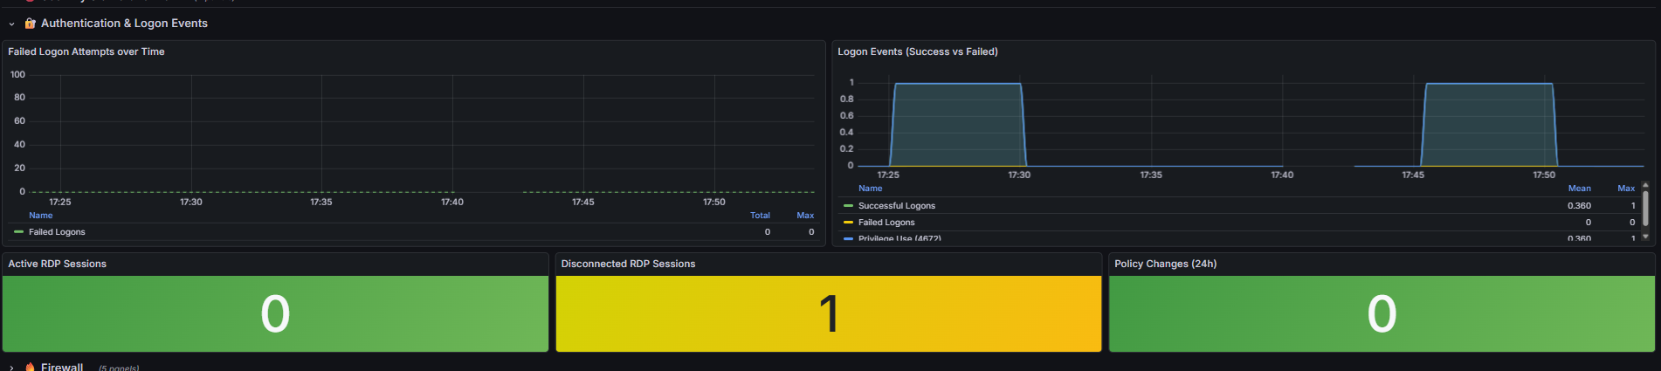This screenshot has width=1661, height=371.
Task: Click the fire icon beside Firewall
Action: 31,368
